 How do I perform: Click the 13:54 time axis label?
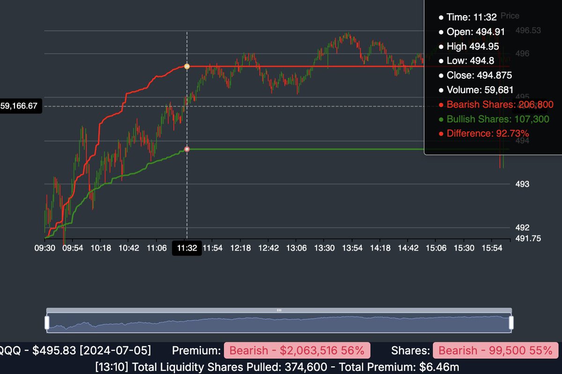(x=353, y=248)
